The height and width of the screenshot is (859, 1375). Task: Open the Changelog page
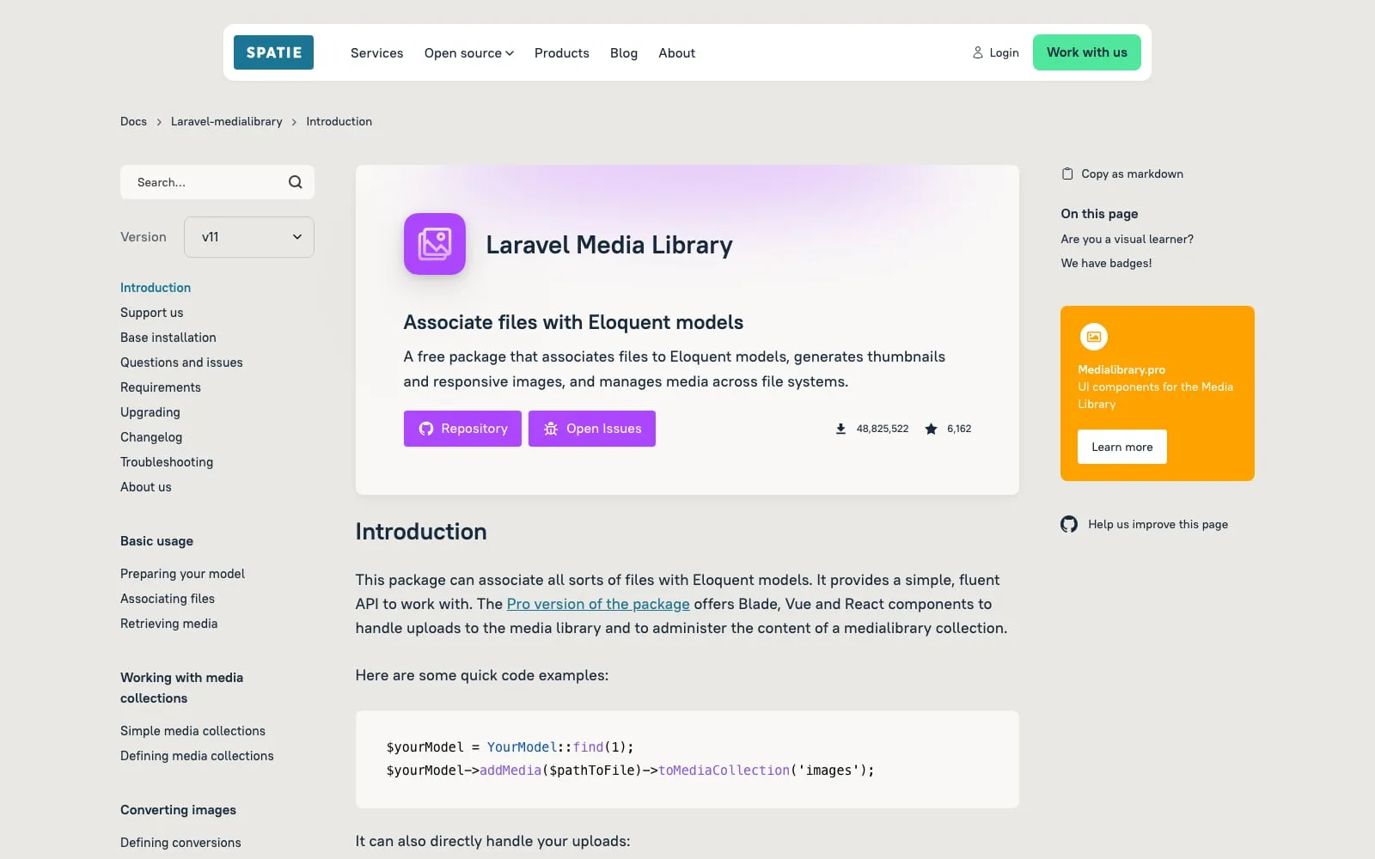click(151, 437)
